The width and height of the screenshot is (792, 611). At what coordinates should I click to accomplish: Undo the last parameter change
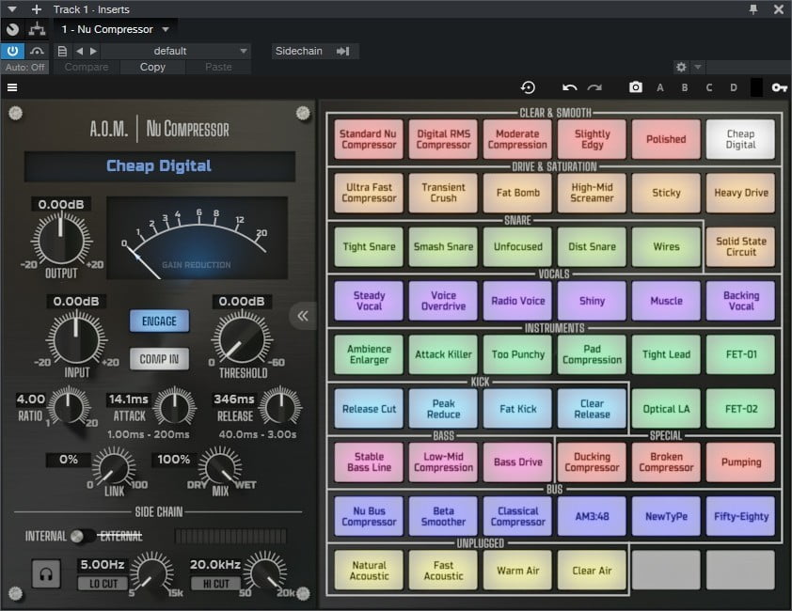(570, 87)
